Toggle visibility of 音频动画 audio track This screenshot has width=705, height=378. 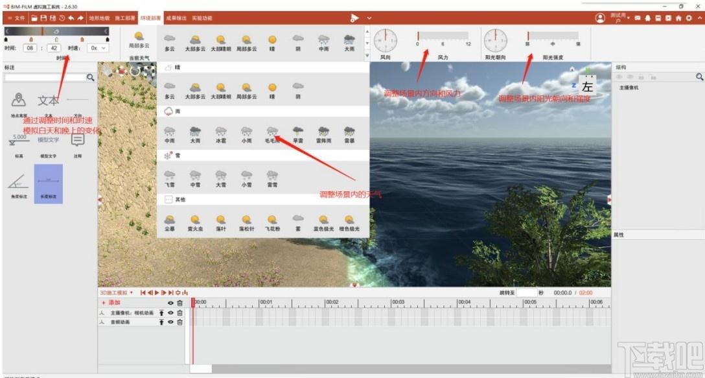(x=171, y=322)
